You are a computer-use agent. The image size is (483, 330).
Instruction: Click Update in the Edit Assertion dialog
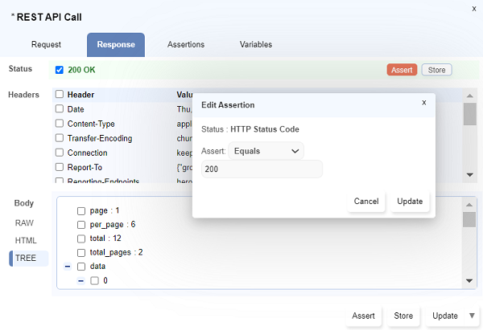pyautogui.click(x=410, y=201)
